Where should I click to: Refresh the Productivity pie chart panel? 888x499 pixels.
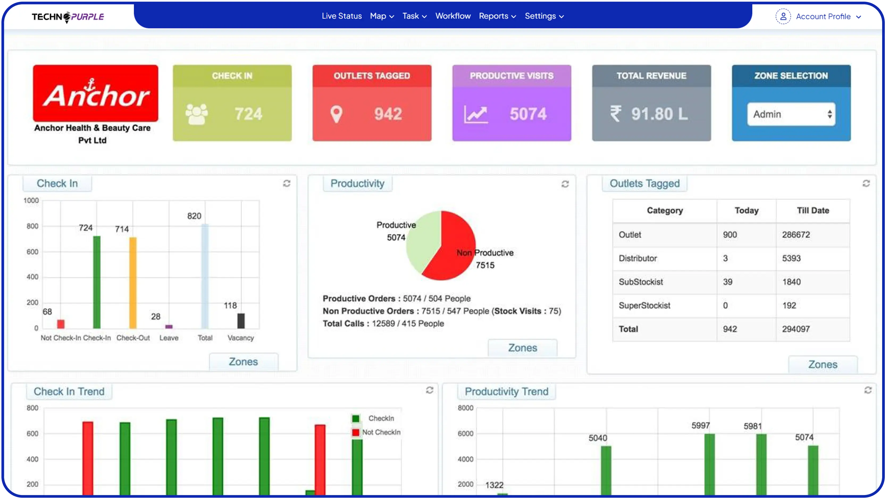(x=565, y=184)
